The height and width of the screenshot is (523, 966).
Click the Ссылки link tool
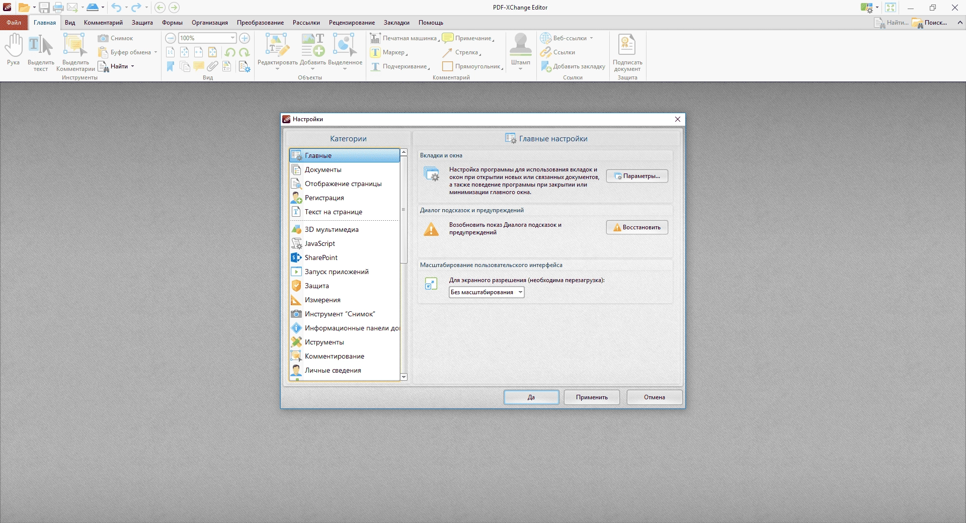coord(557,52)
